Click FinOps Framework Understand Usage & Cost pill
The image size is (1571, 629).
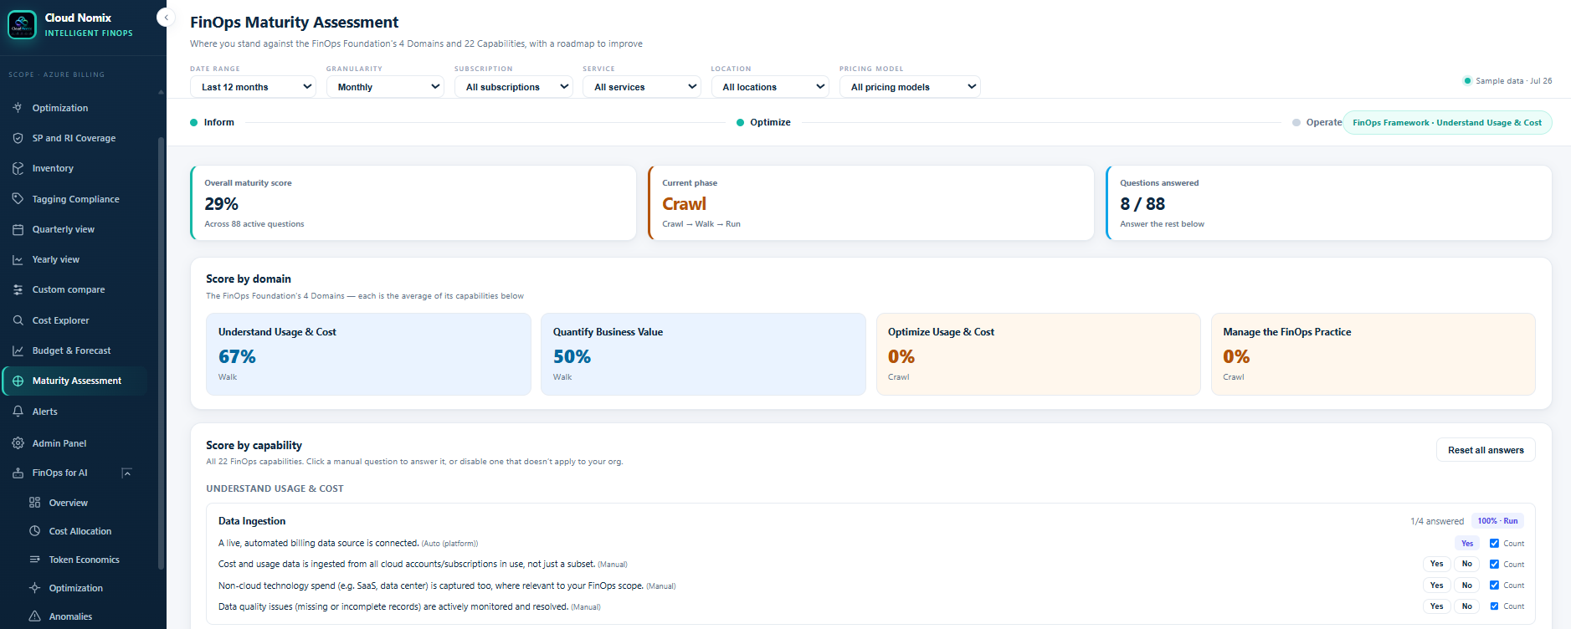pos(1447,123)
